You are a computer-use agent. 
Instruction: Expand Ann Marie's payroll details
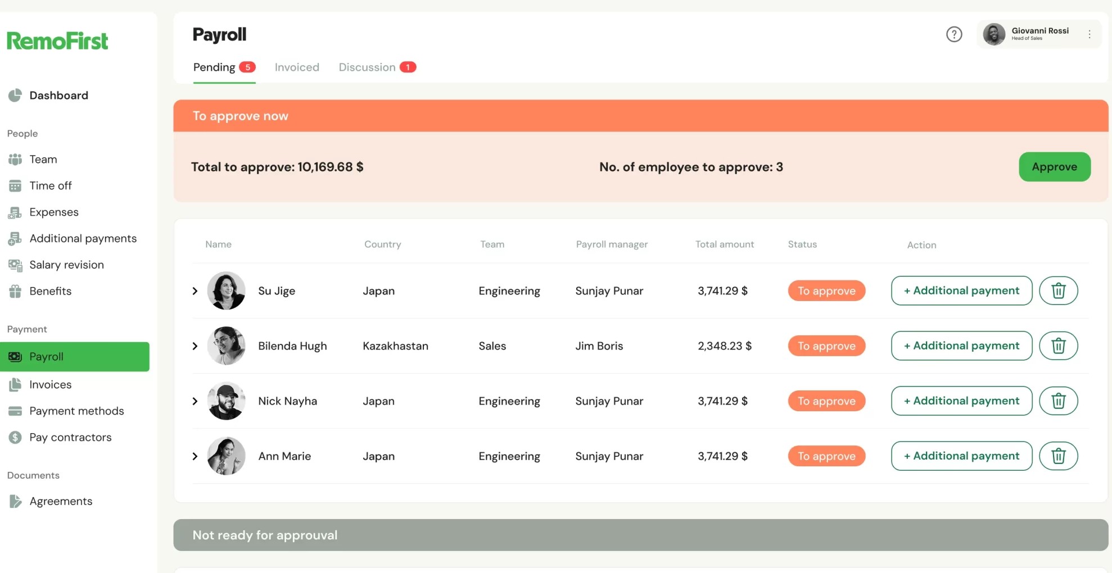click(x=195, y=456)
